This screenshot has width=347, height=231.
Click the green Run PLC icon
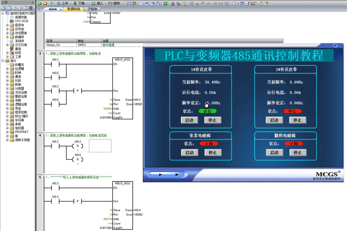click(x=40, y=3)
